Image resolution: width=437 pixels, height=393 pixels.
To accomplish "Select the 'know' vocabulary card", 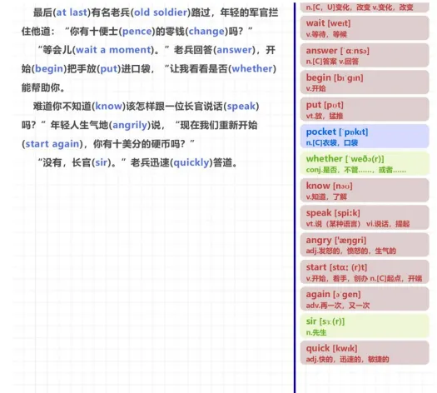I will 365,191.
